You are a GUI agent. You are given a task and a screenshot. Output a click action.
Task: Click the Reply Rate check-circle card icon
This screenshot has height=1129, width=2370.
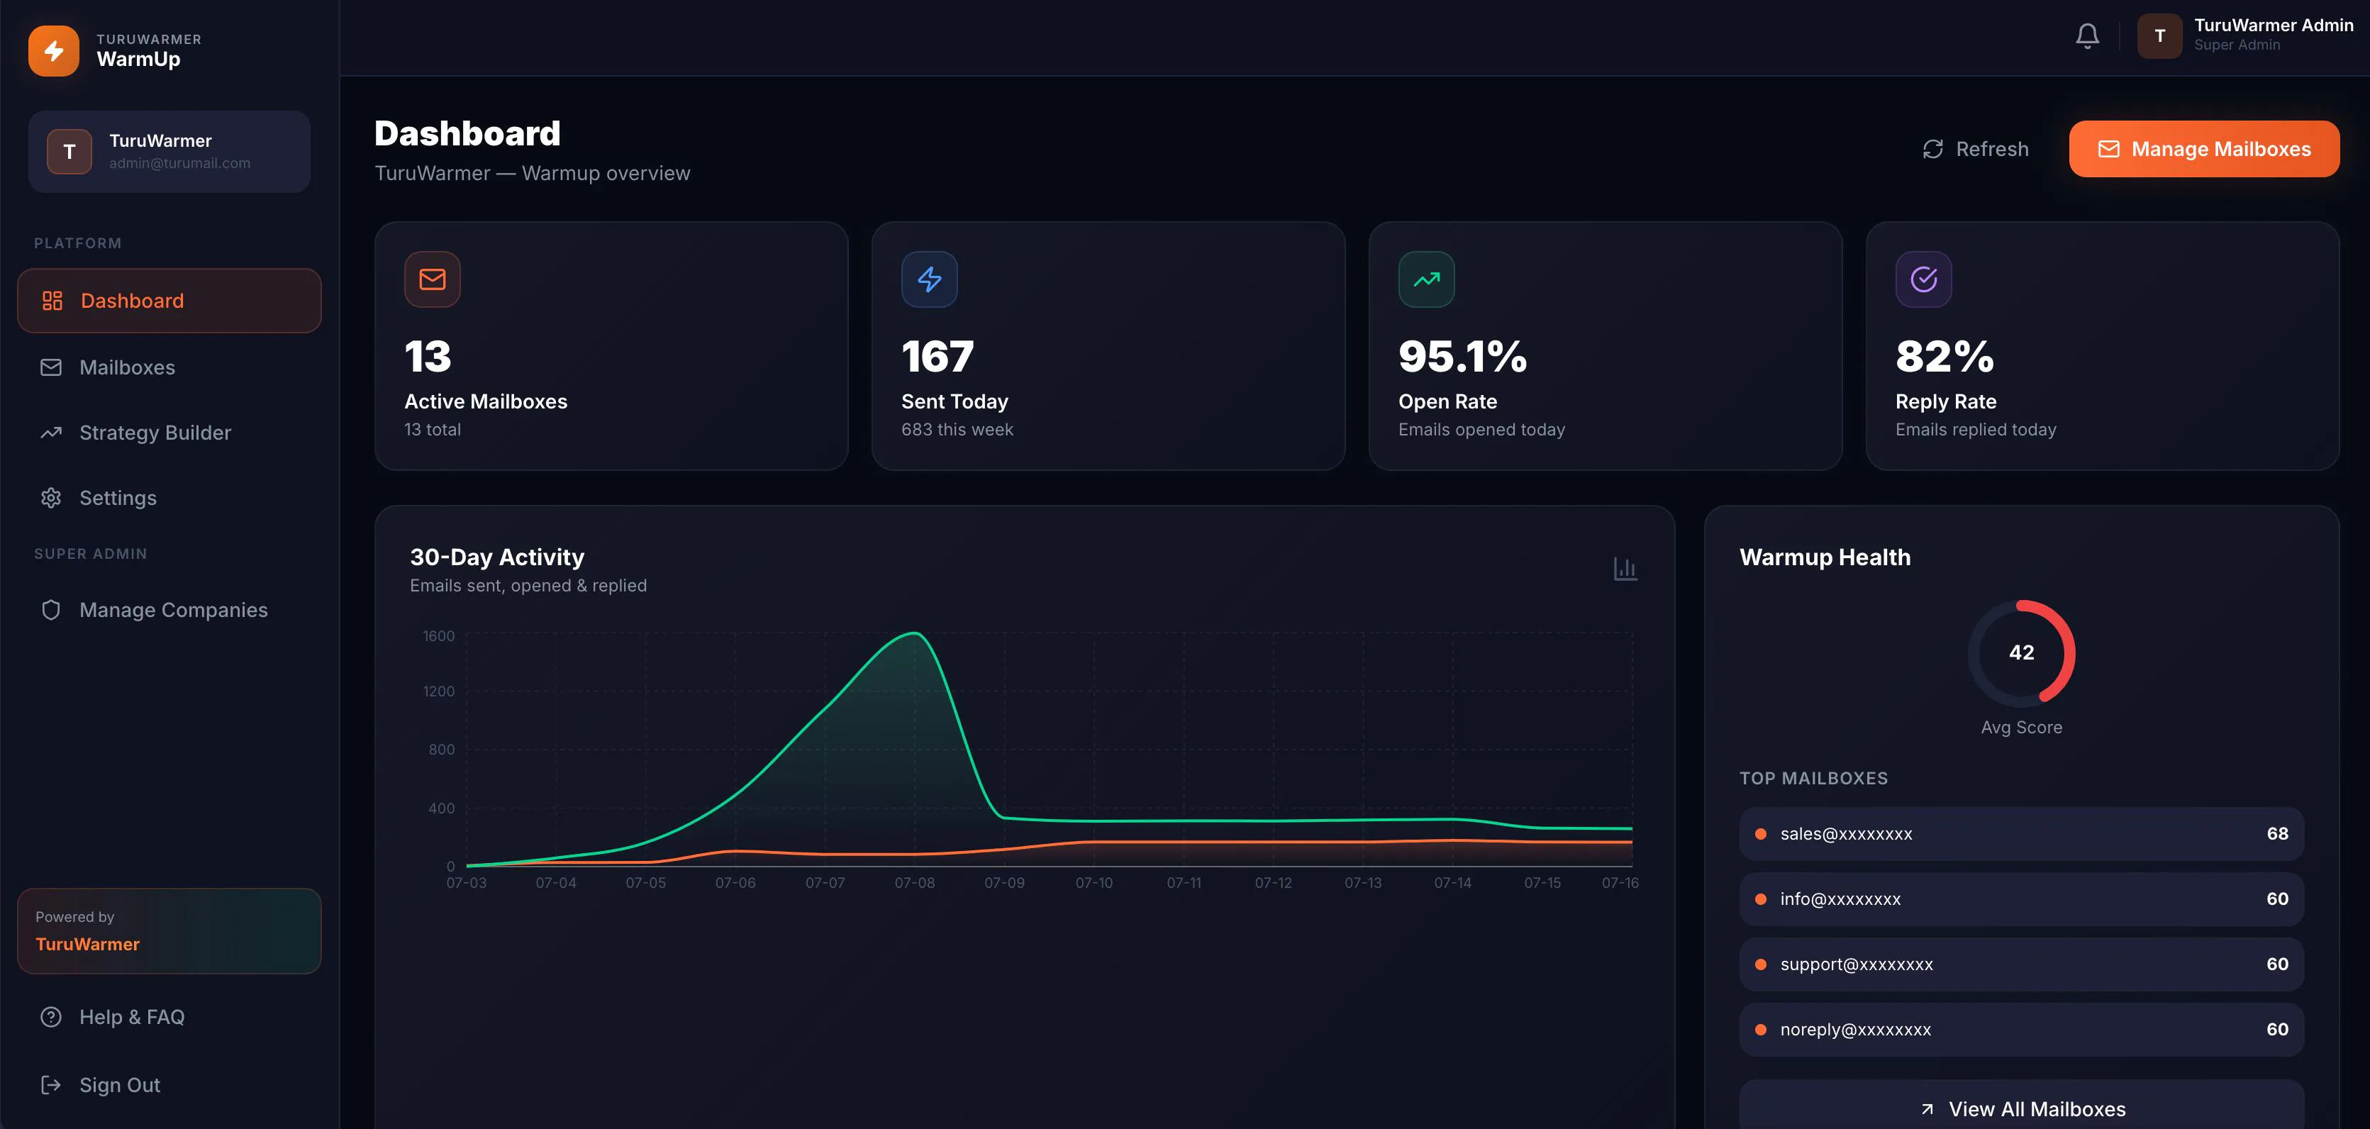(x=1923, y=279)
